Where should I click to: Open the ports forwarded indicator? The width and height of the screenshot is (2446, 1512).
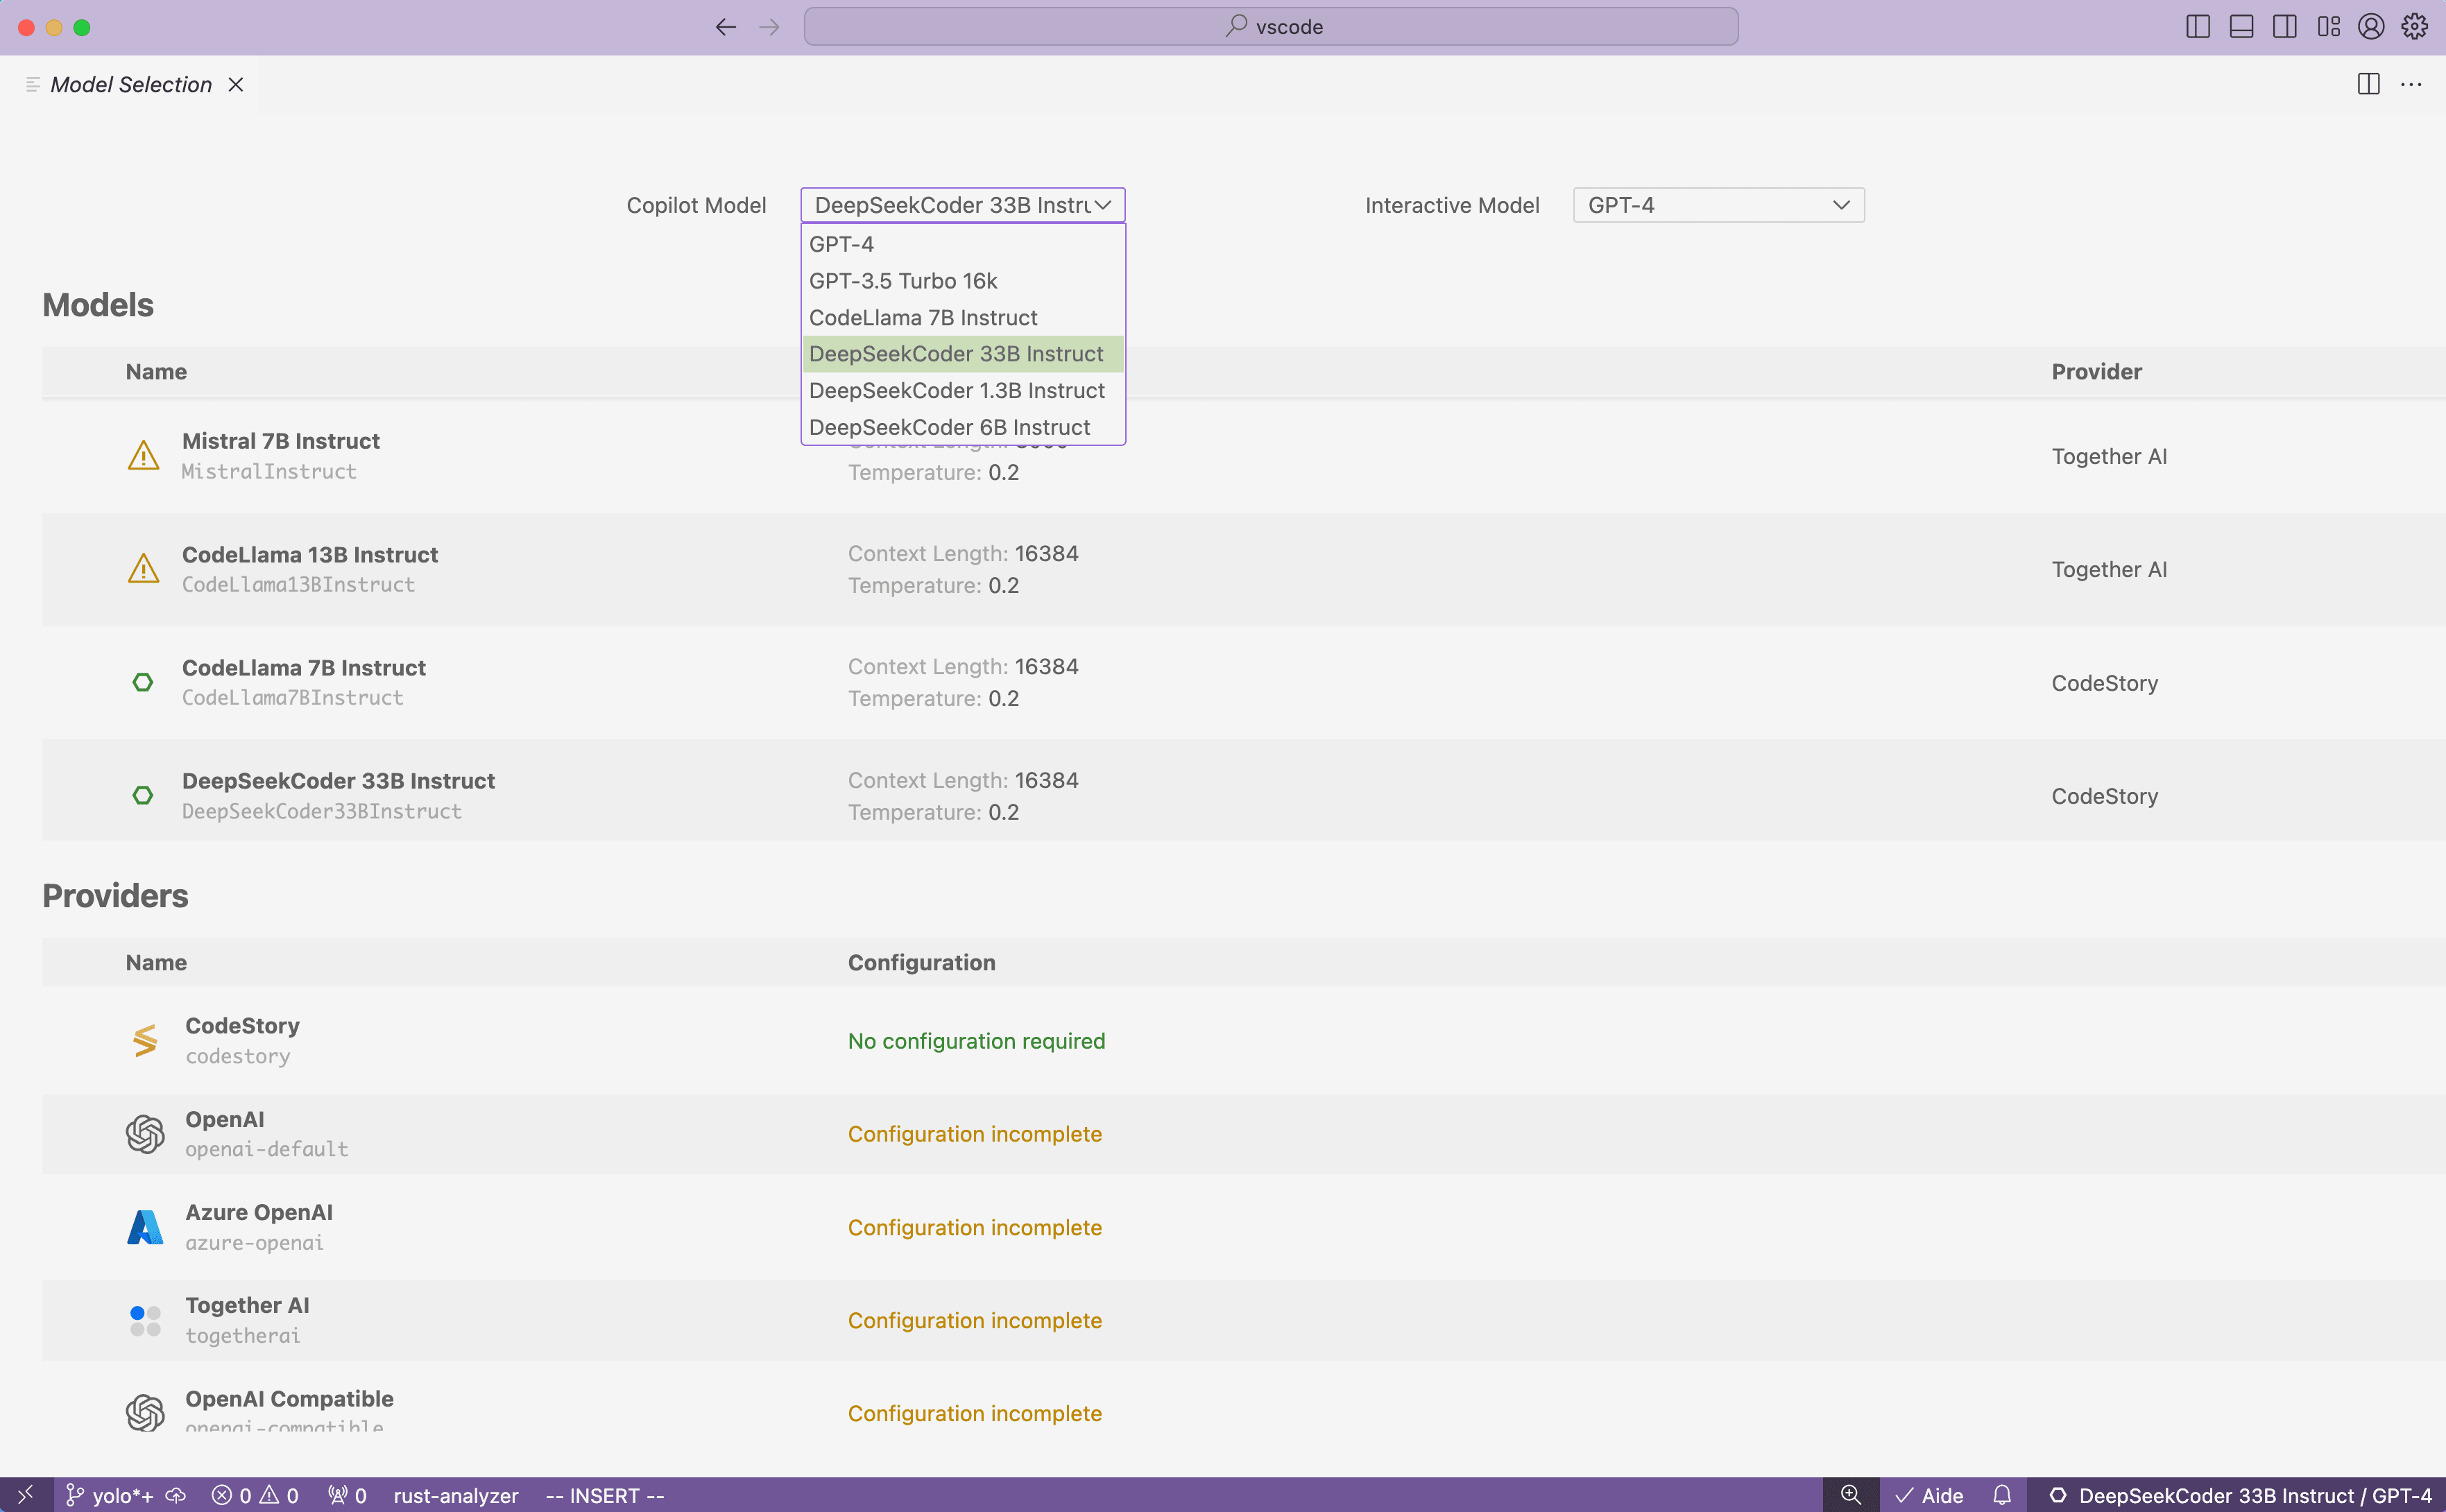pyautogui.click(x=347, y=1495)
